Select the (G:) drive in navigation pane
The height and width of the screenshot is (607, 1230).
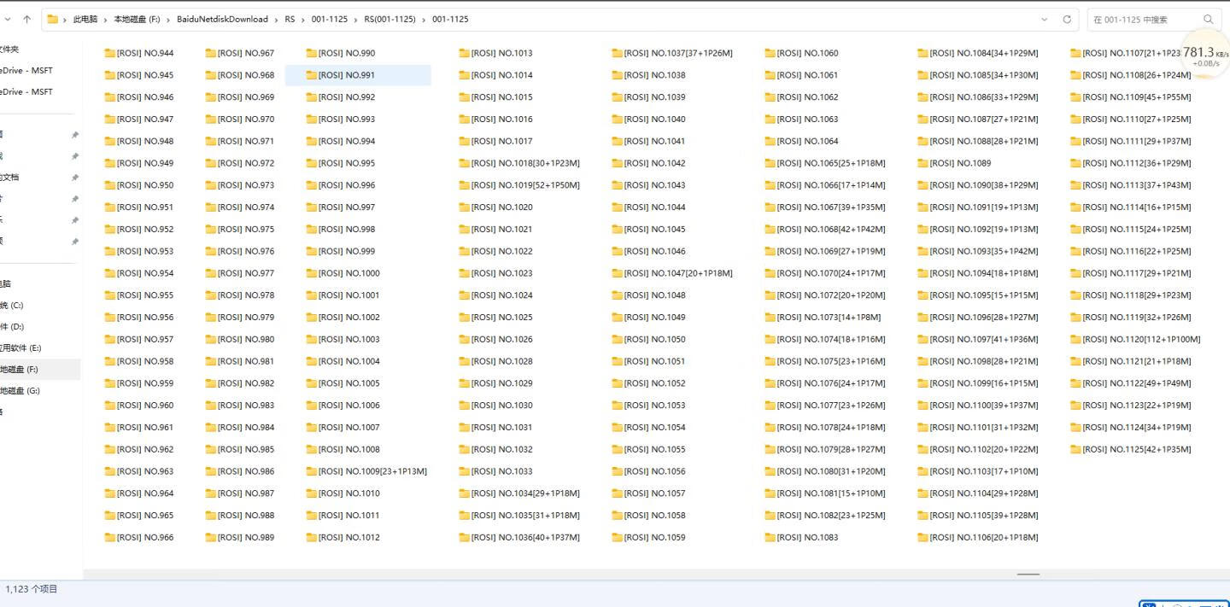[x=20, y=391]
